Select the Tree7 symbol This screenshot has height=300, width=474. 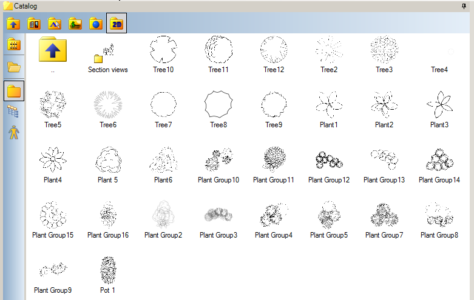163,104
